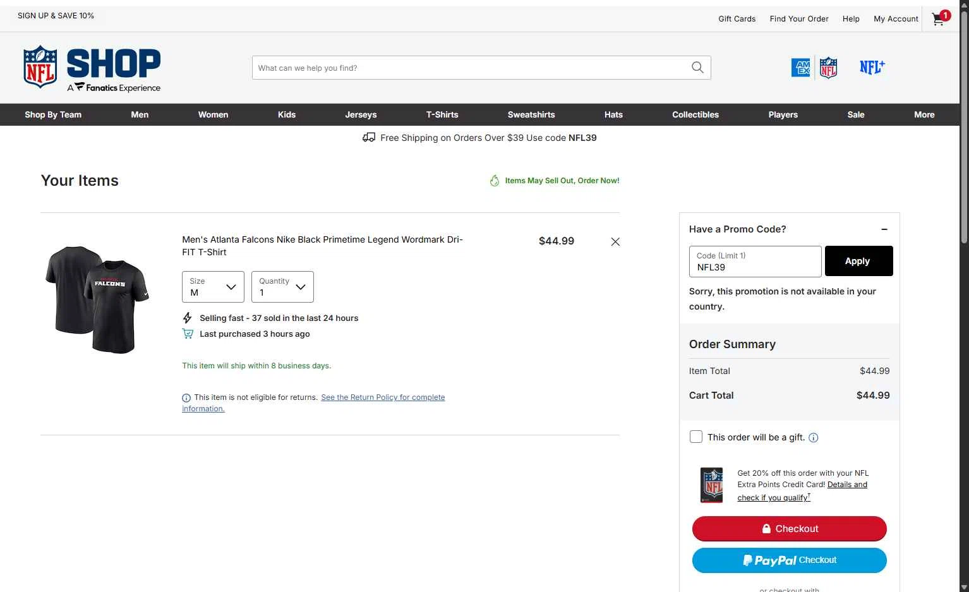This screenshot has height=592, width=969.
Task: Click the 'Selling fast - 37 sold' text
Action: (279, 318)
